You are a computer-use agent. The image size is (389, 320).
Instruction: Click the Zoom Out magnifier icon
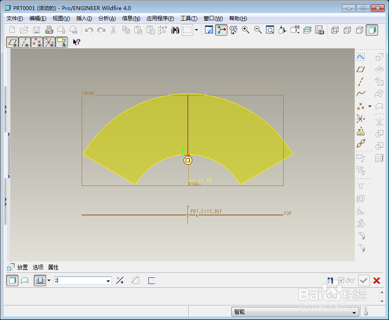tap(258, 30)
